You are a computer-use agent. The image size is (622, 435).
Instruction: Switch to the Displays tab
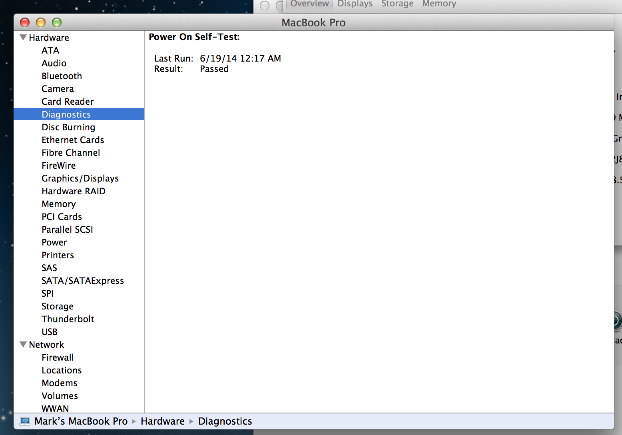pos(355,4)
